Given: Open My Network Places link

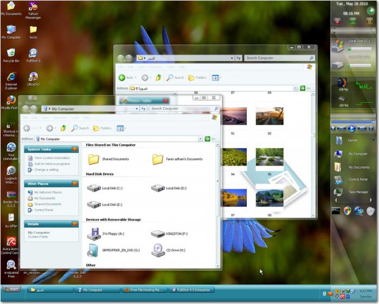Looking at the screenshot, I should coord(48,192).
